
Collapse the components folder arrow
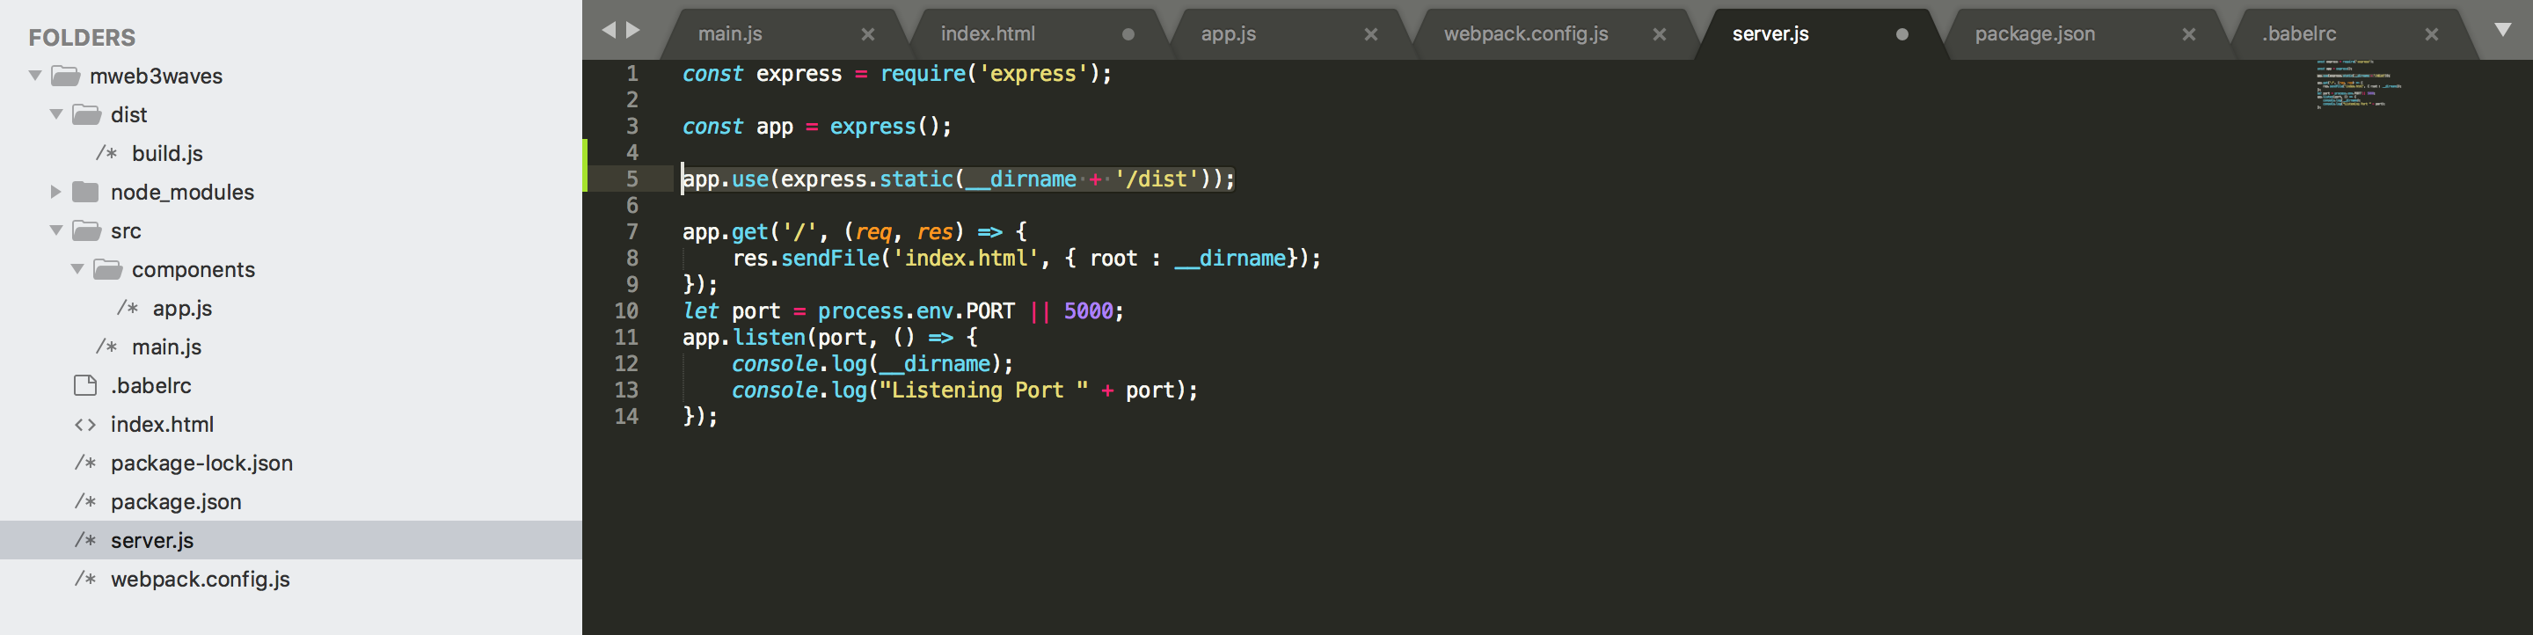(77, 268)
